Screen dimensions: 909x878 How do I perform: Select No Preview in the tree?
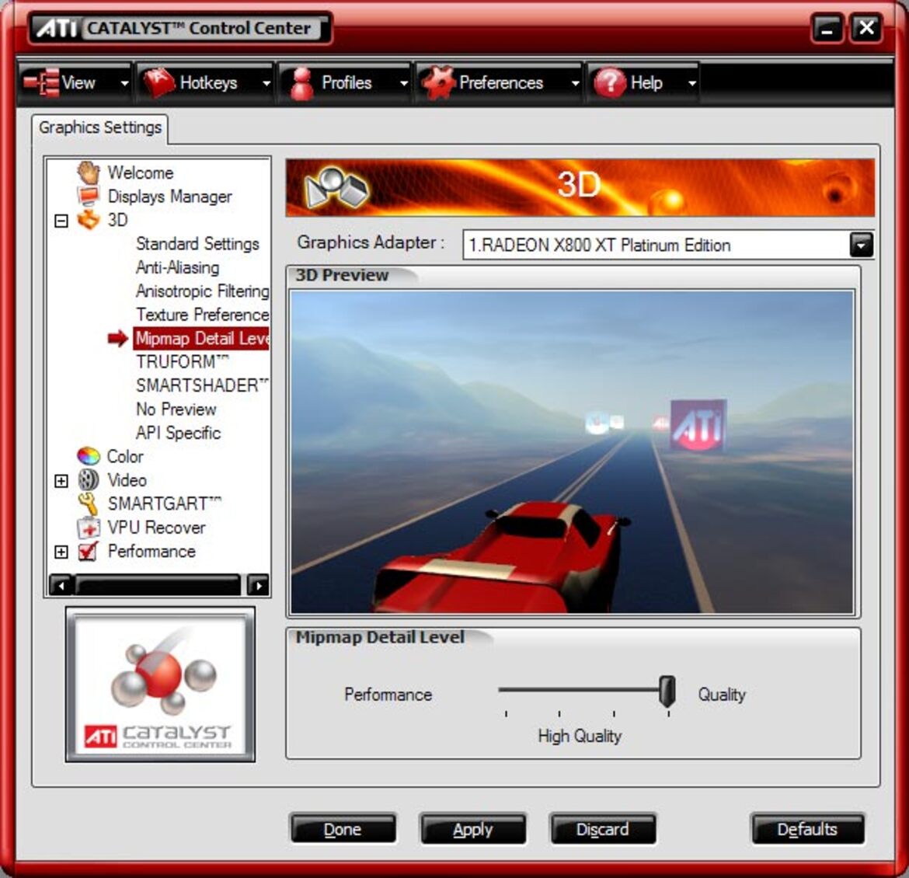tap(176, 409)
